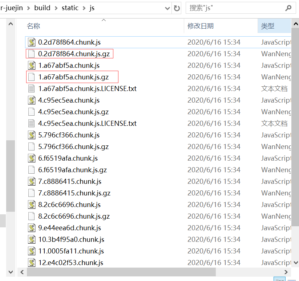Open the address bar history dropdown
Image resolution: width=299 pixels, height=281 pixels.
tap(167, 7)
